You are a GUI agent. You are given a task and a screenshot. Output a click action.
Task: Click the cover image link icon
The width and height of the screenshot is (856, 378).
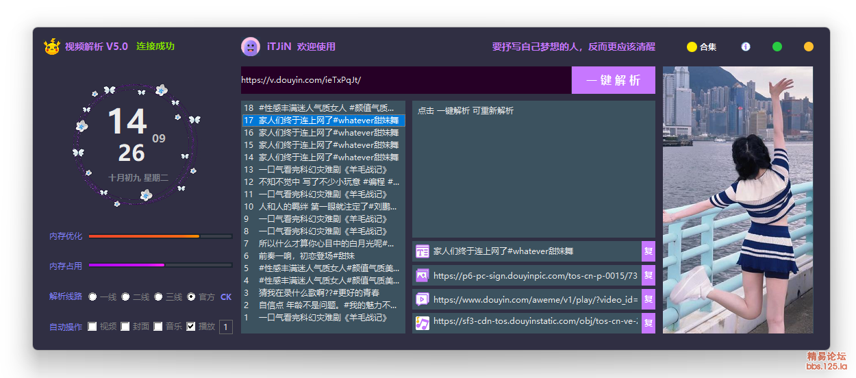pos(423,275)
